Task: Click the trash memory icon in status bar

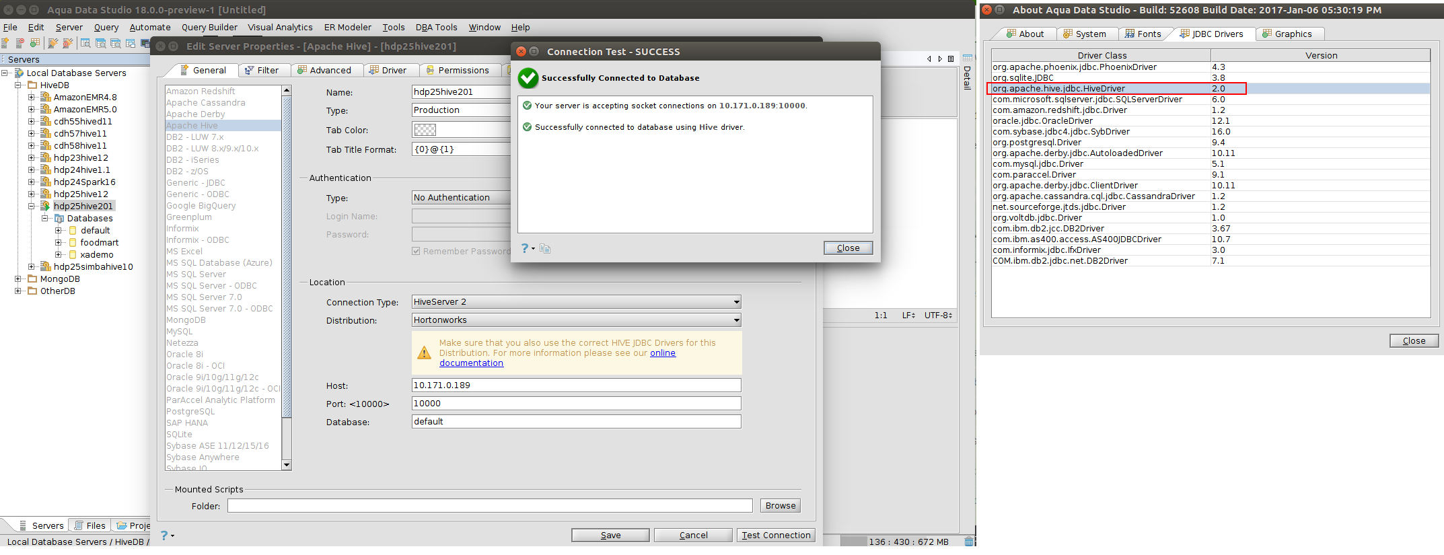Action: click(x=969, y=542)
